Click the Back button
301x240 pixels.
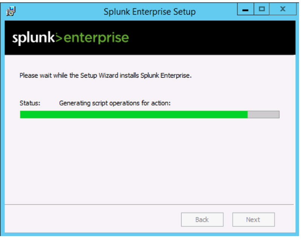click(202, 219)
